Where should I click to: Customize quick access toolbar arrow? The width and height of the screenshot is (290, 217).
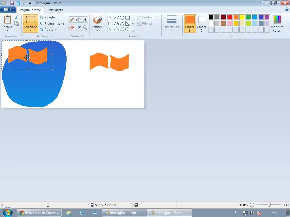pos(30,3)
